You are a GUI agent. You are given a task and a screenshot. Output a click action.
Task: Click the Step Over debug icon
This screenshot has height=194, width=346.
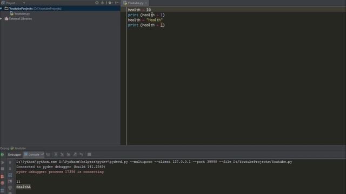point(56,155)
